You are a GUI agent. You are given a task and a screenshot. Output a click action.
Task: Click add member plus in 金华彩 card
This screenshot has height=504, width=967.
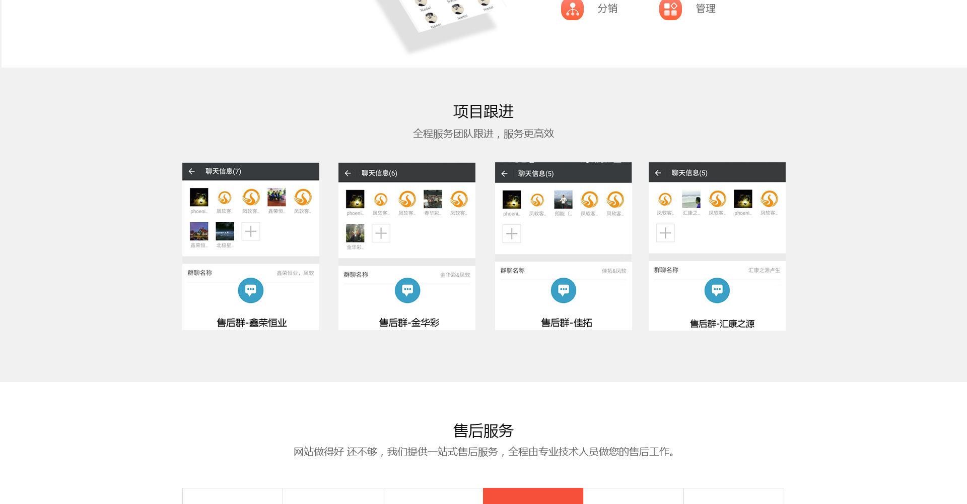pos(381,233)
